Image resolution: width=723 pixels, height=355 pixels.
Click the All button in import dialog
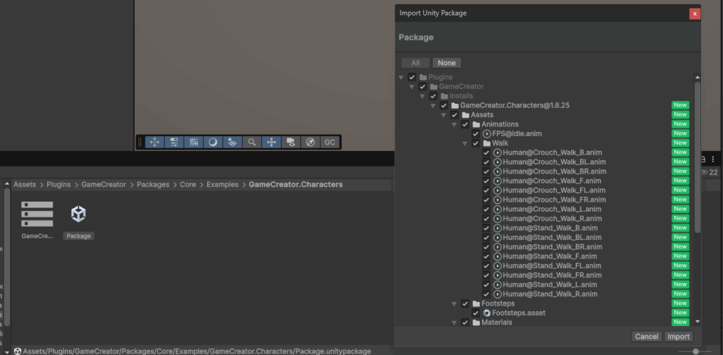tap(415, 63)
